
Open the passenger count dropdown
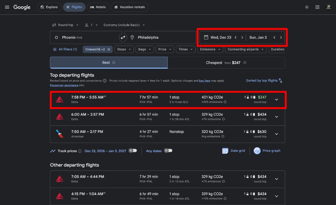tap(91, 25)
